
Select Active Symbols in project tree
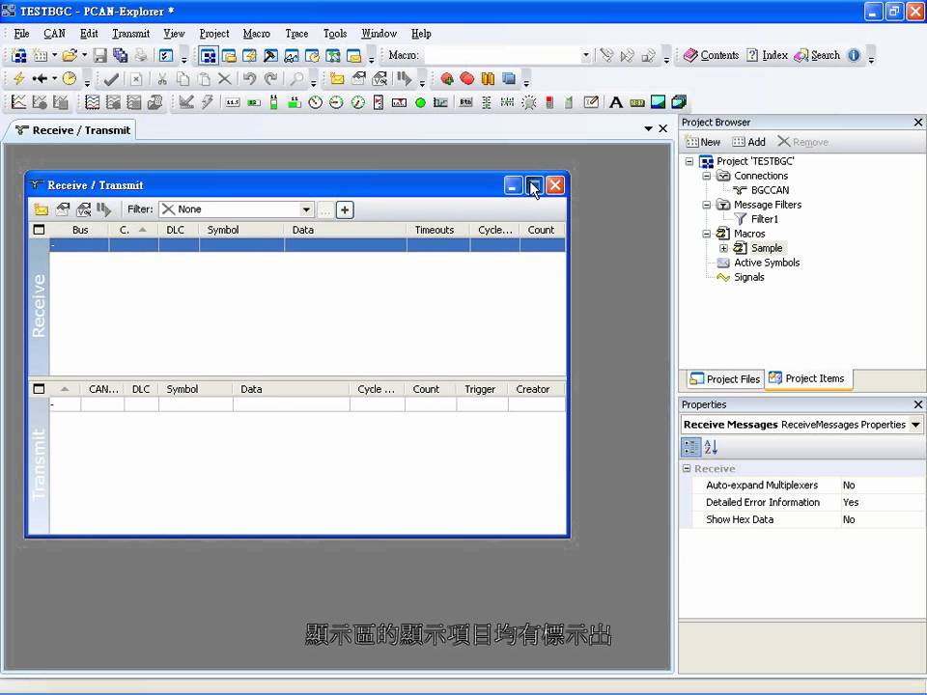point(766,263)
